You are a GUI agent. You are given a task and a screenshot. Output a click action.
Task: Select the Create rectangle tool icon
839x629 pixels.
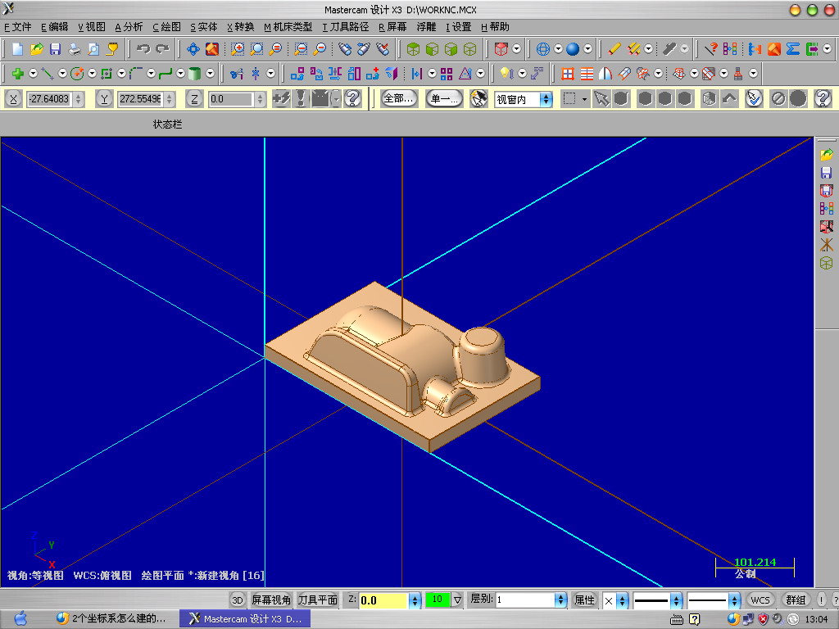click(x=107, y=73)
